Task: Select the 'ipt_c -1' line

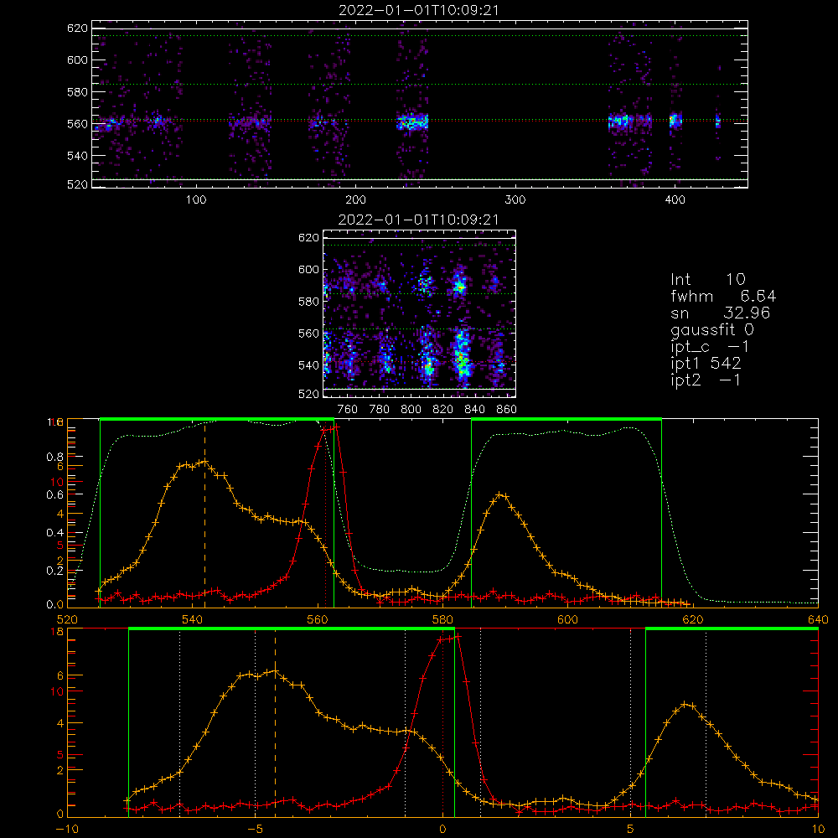Action: (710, 347)
